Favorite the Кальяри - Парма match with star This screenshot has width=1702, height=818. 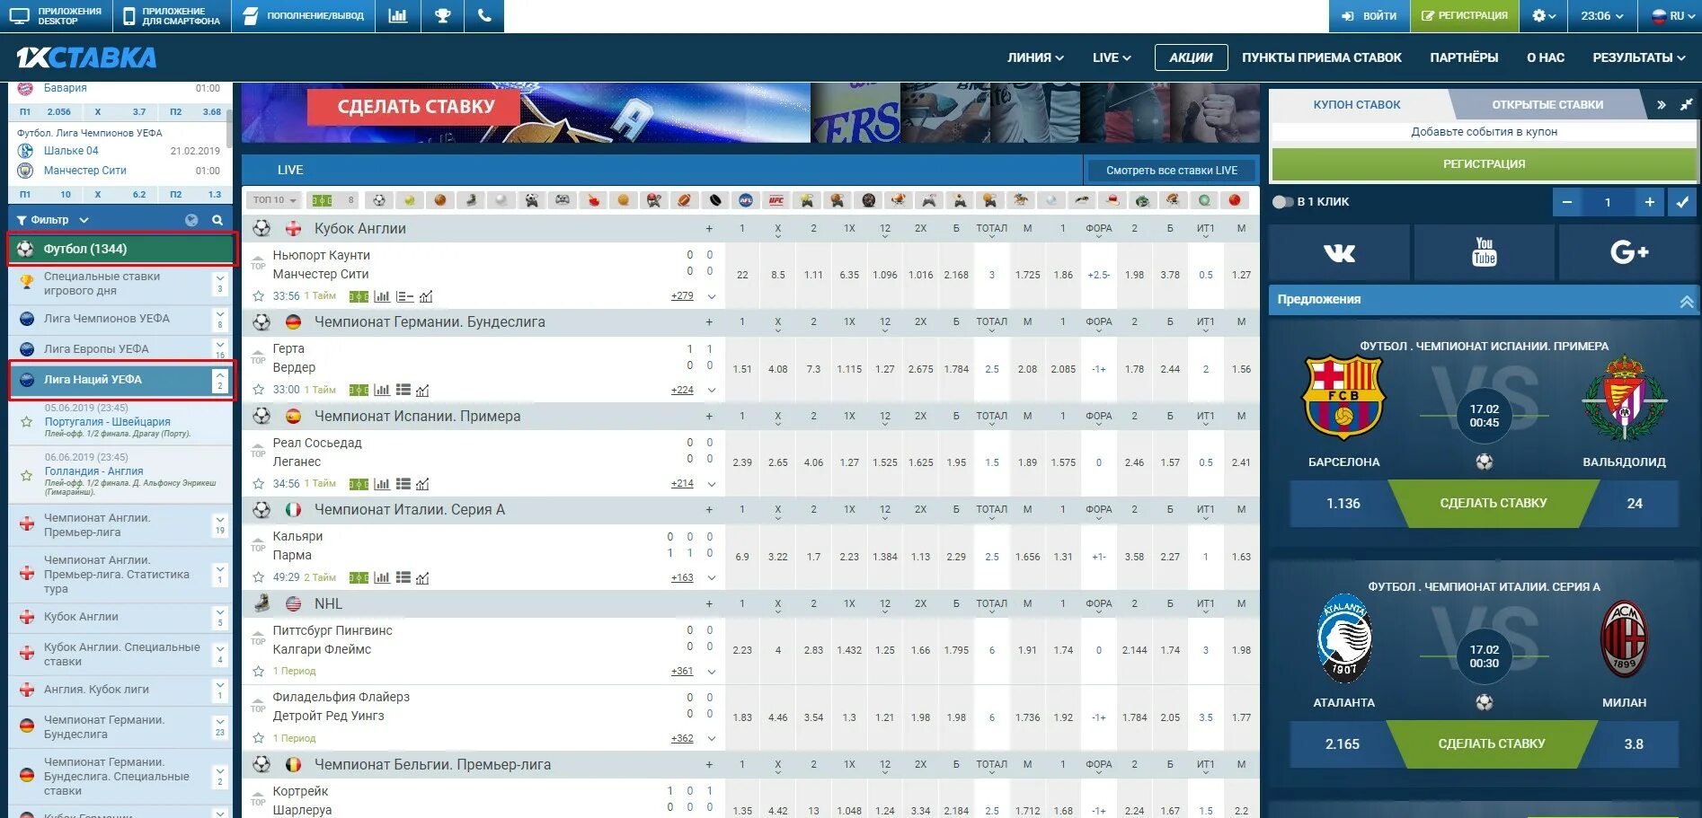coord(259,577)
